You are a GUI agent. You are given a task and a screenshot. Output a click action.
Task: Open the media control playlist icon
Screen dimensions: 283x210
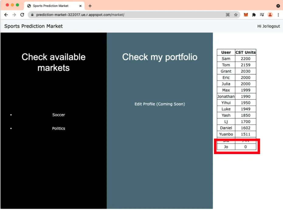pyautogui.click(x=262, y=15)
